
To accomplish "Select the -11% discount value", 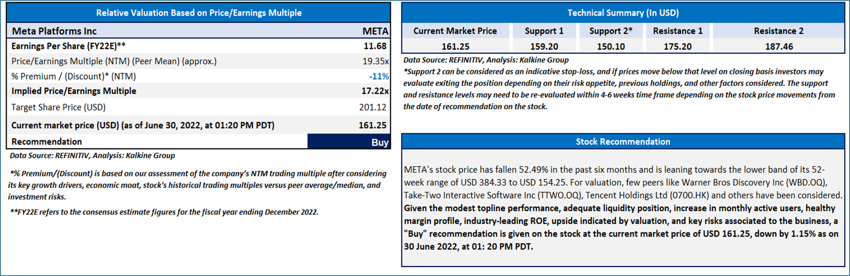I will click(x=378, y=76).
